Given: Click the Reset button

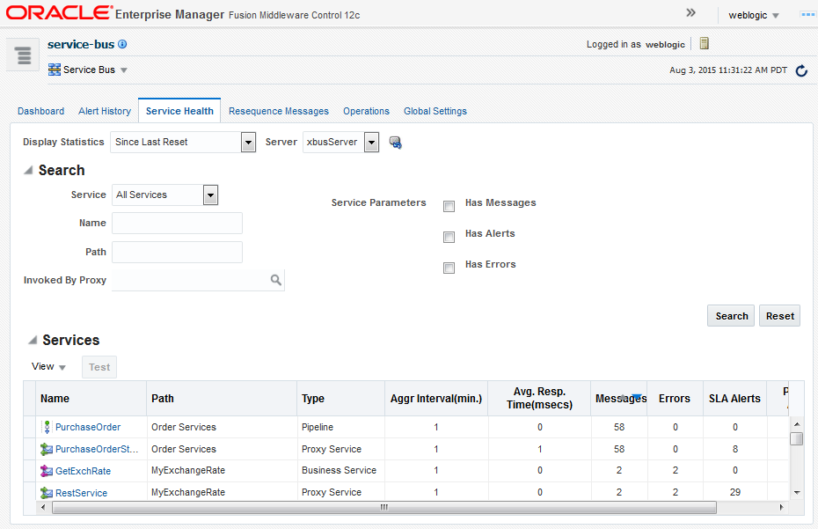Looking at the screenshot, I should coord(779,316).
